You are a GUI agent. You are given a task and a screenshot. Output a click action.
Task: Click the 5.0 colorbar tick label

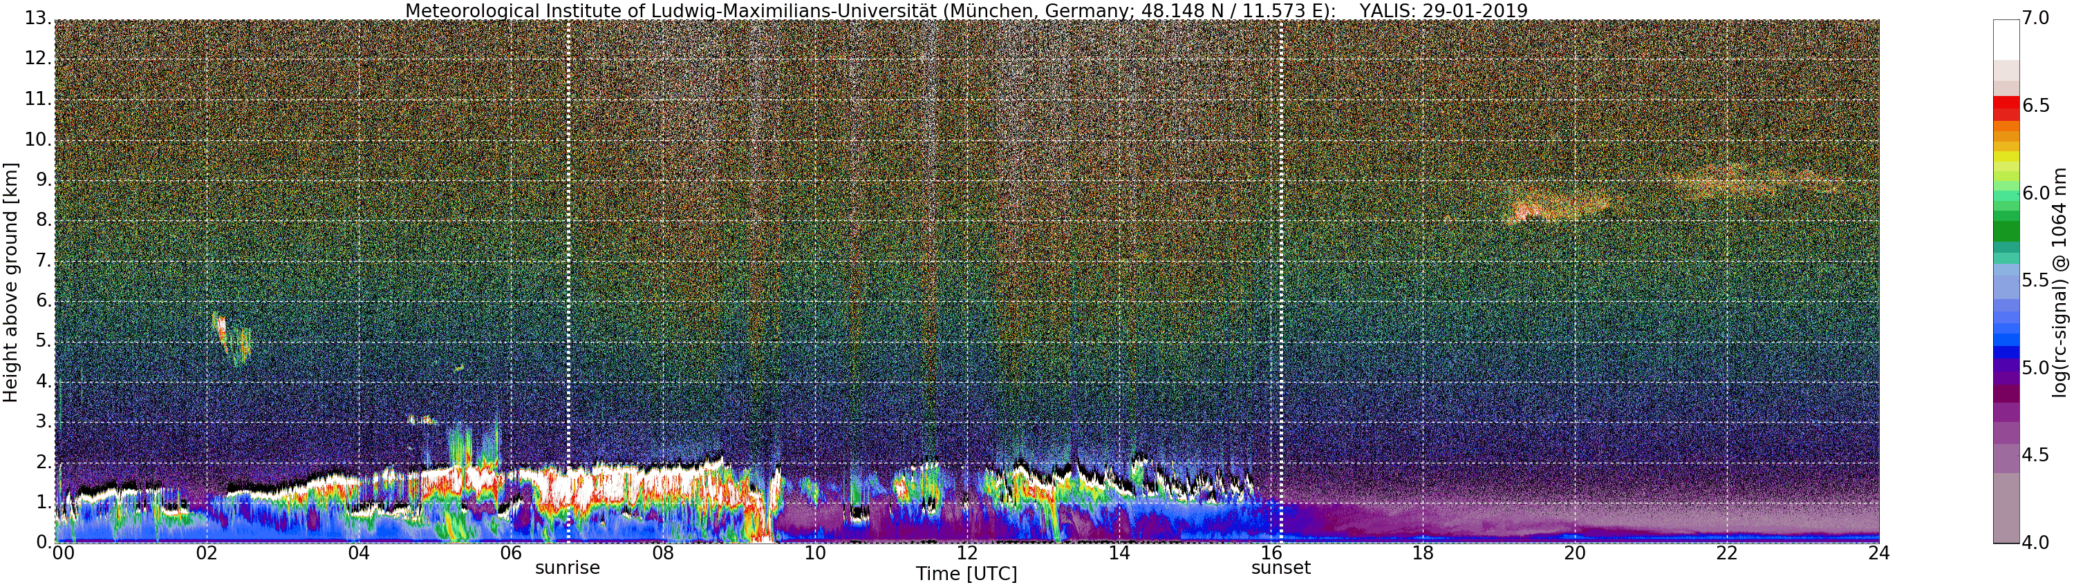(2035, 368)
